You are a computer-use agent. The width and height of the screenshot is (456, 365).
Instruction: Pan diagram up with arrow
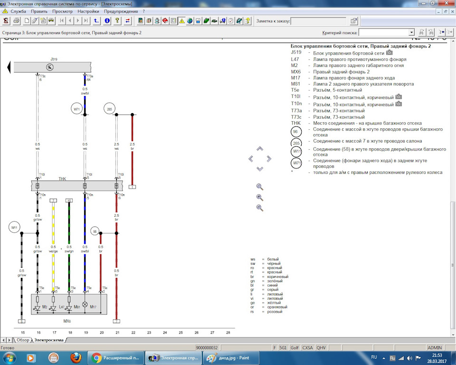pos(260,149)
